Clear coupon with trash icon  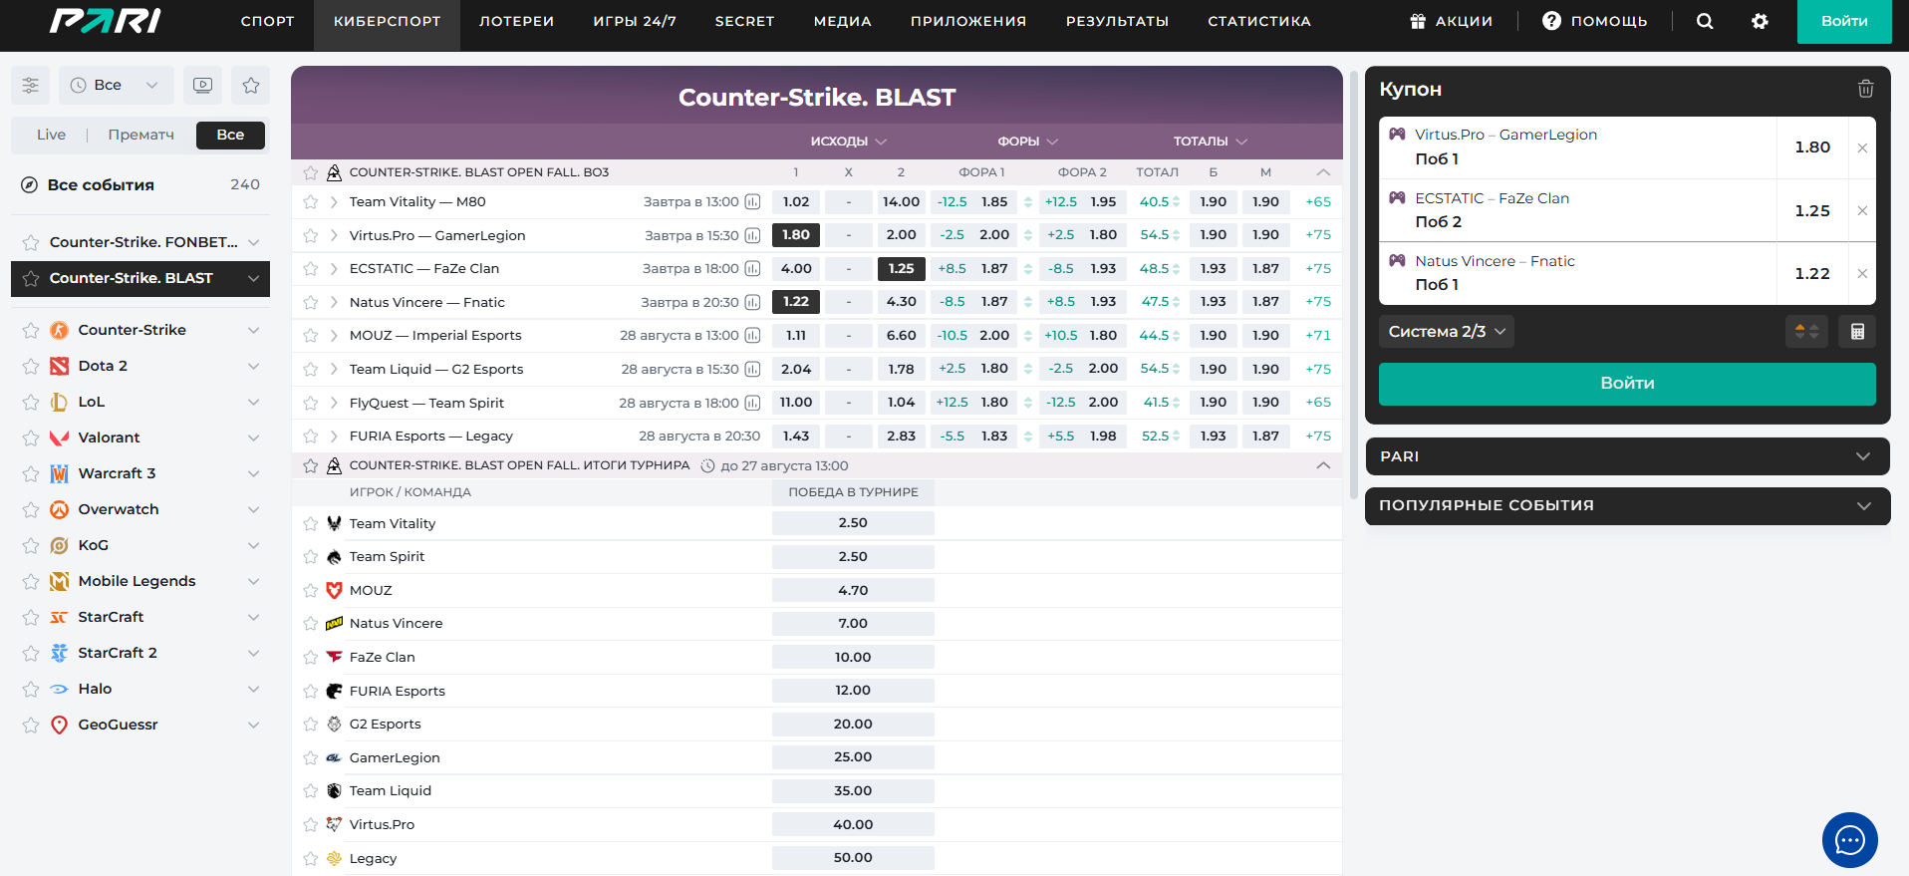pos(1865,89)
